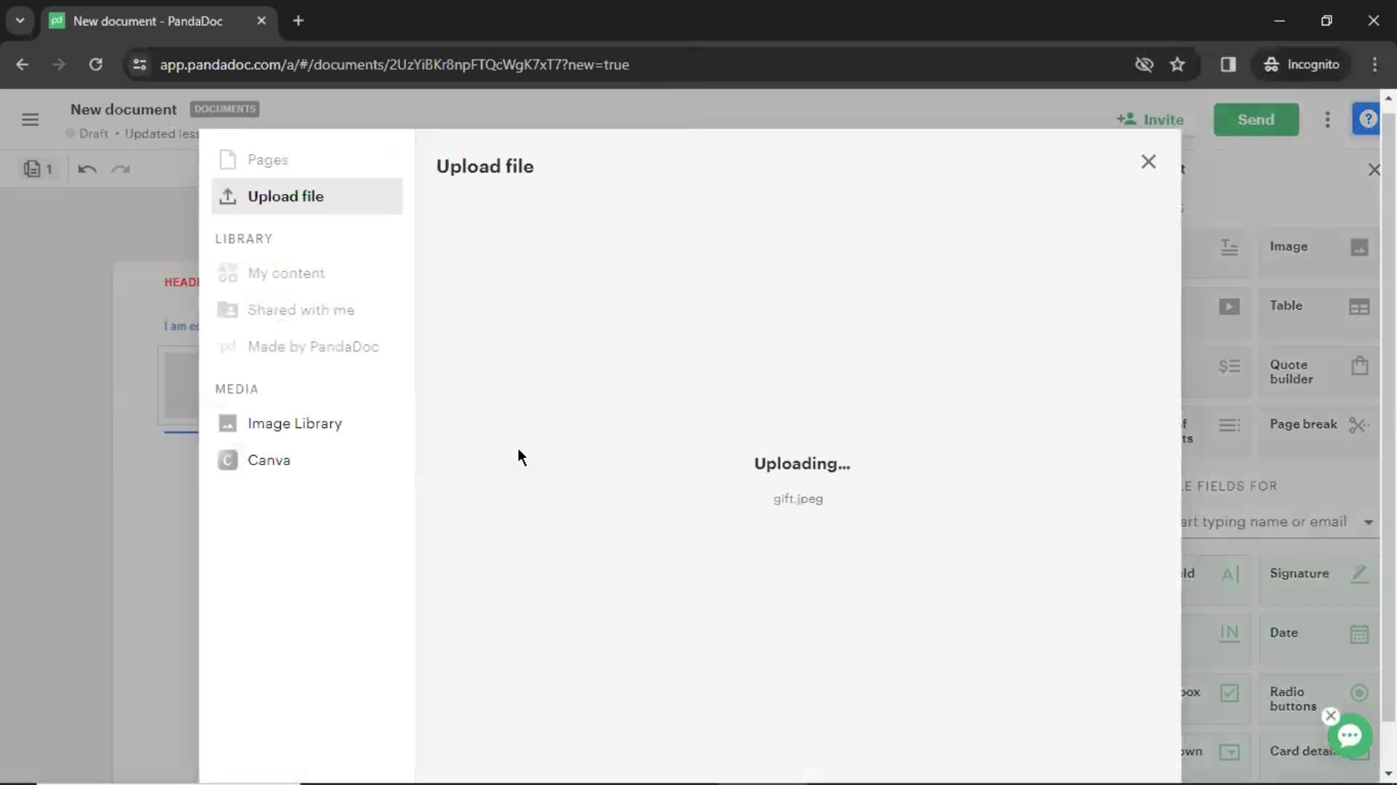
Task: Open Image Library under media section
Action: [x=295, y=423]
